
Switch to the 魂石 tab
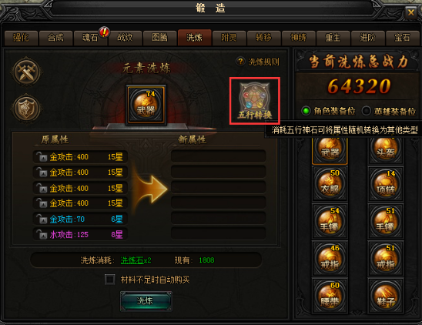[x=90, y=38]
